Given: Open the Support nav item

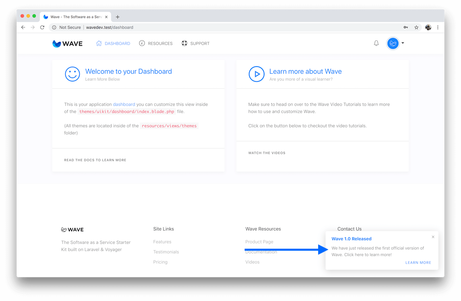Looking at the screenshot, I should click(x=196, y=44).
